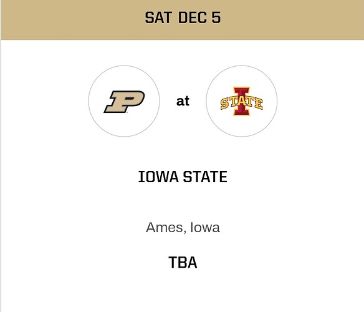
Task: Click "STATE" in the bold opponent heading
Action: click(x=205, y=177)
